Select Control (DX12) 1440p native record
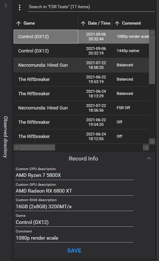The image size is (159, 261). [81, 51]
